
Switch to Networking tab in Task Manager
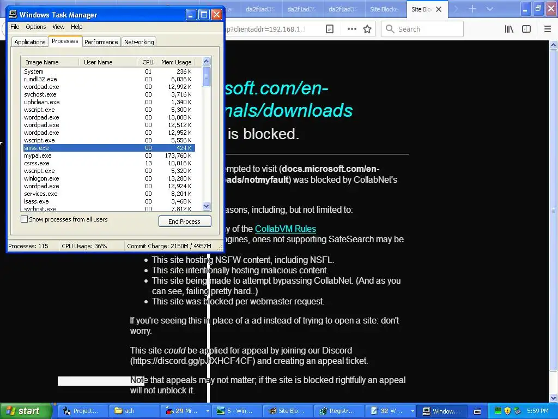(x=139, y=42)
